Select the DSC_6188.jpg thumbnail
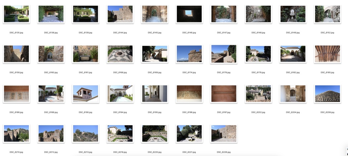348x156 pixels. point(51,94)
